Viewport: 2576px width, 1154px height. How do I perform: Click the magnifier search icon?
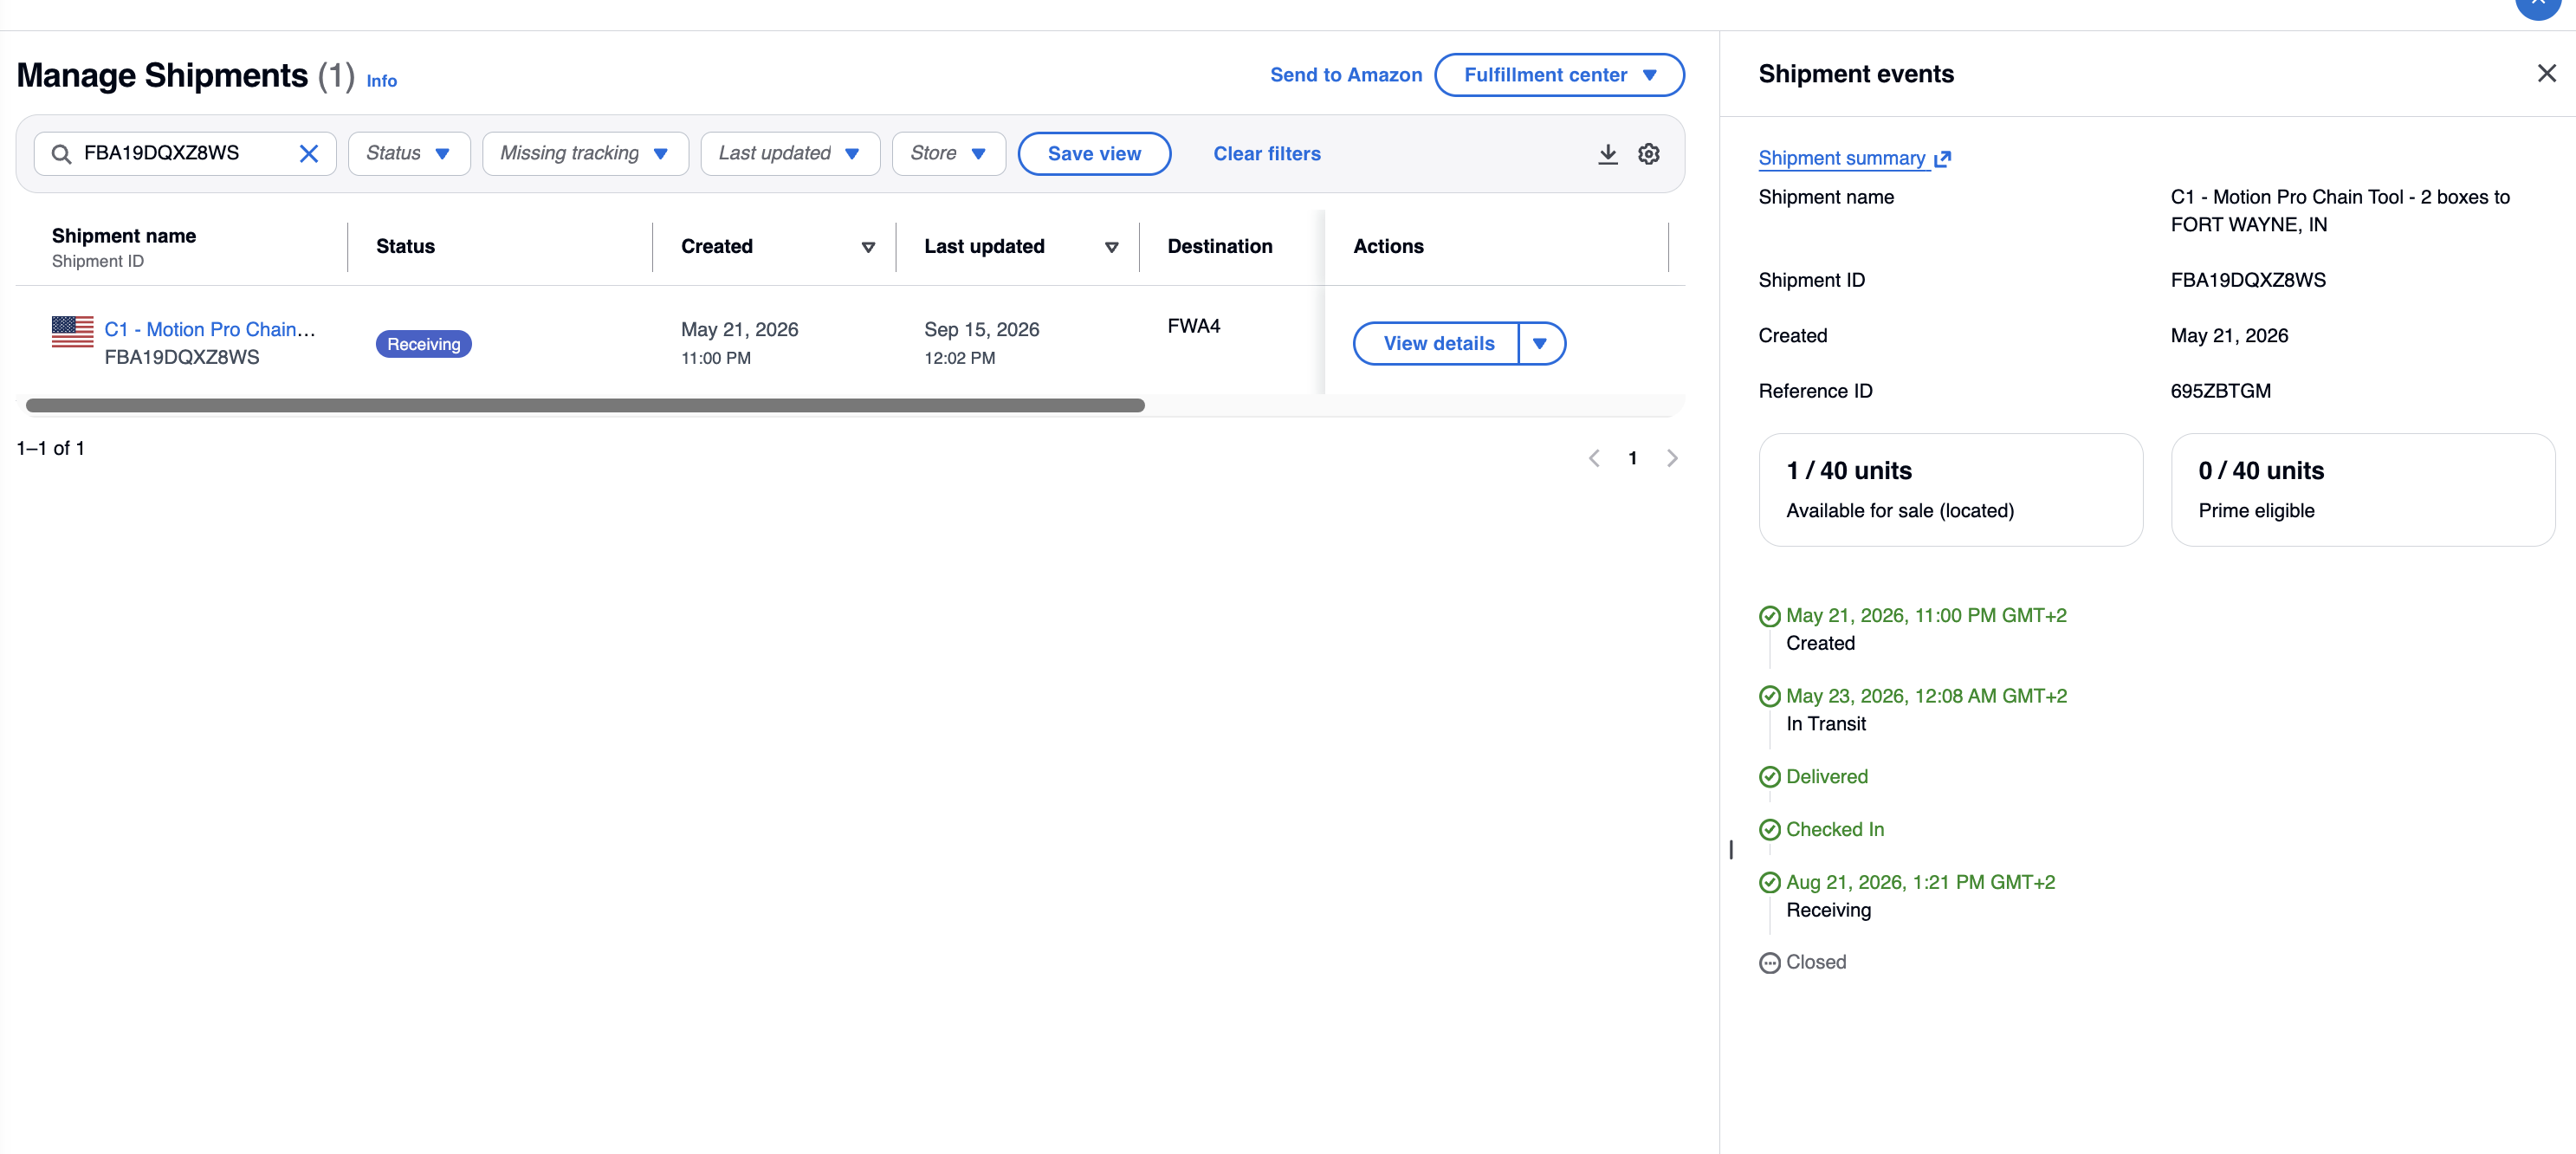(61, 154)
